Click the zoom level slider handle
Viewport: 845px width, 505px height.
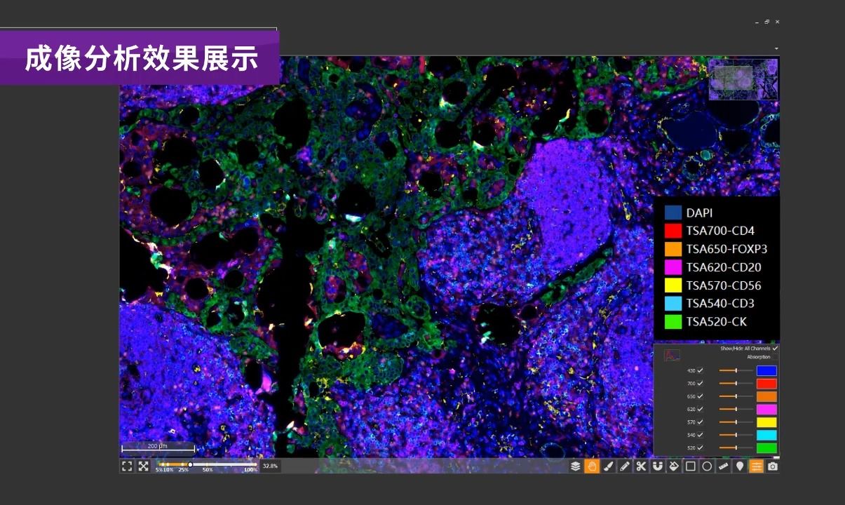tap(190, 464)
